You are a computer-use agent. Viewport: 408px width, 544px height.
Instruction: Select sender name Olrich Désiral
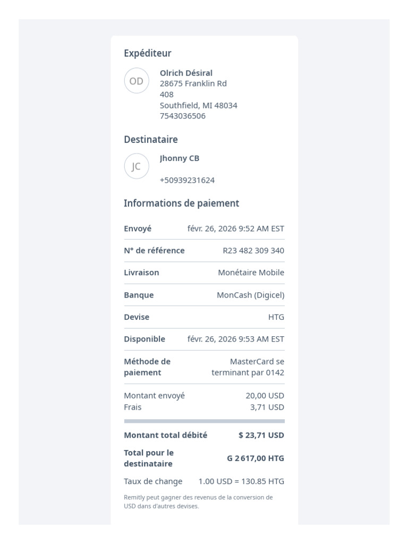pos(186,73)
